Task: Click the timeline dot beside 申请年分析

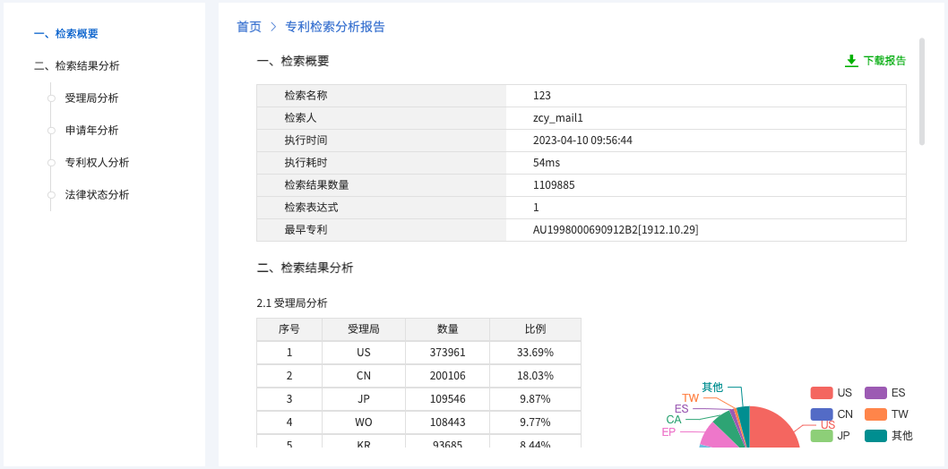Action: click(x=51, y=131)
